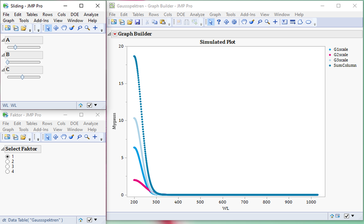Open the Analyze menu in Gaussspektren window
The image size is (364, 224).
tap(197, 14)
